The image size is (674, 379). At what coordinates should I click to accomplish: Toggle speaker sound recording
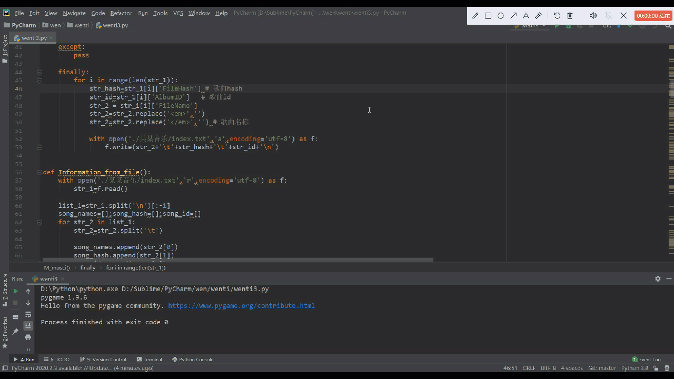pyautogui.click(x=593, y=16)
